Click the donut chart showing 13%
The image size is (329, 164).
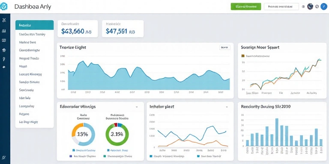(83, 134)
